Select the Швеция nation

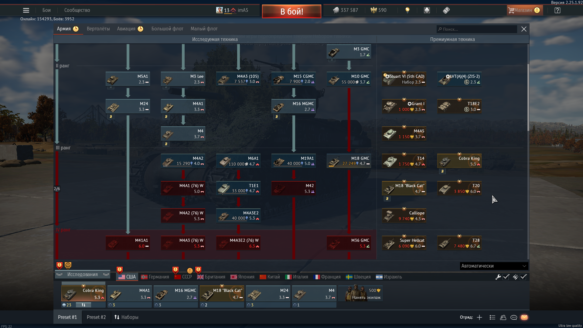coord(358,277)
